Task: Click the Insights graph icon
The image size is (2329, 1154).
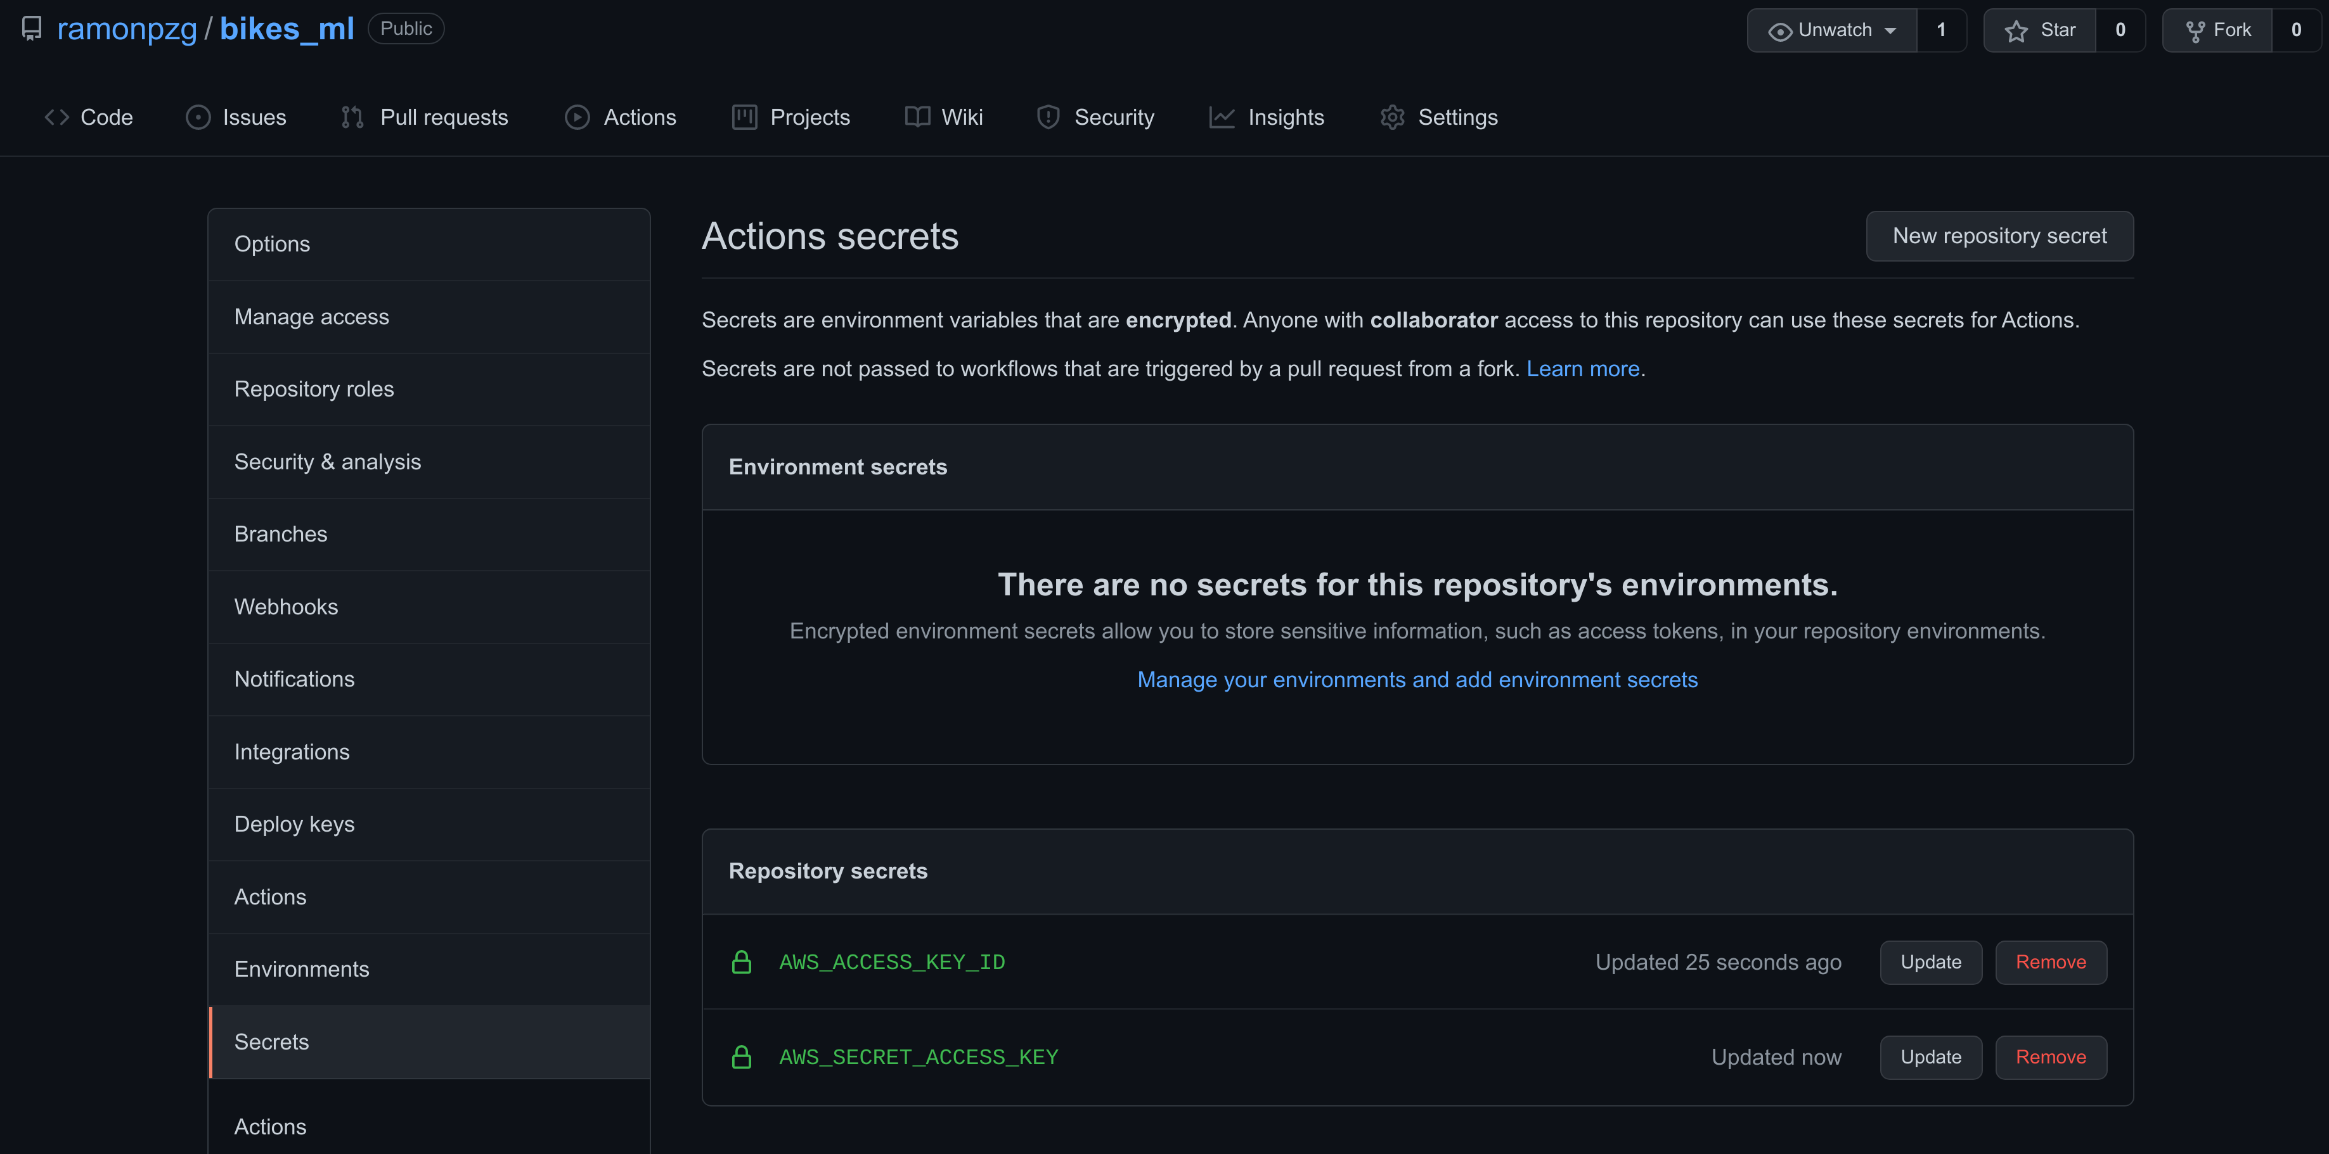Action: click(x=1222, y=117)
